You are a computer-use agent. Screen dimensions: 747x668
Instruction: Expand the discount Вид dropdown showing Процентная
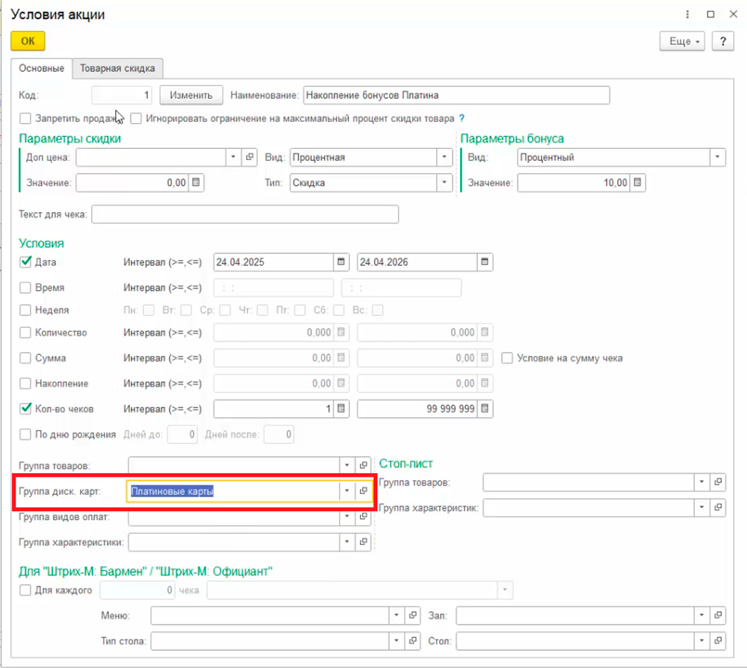(x=444, y=158)
